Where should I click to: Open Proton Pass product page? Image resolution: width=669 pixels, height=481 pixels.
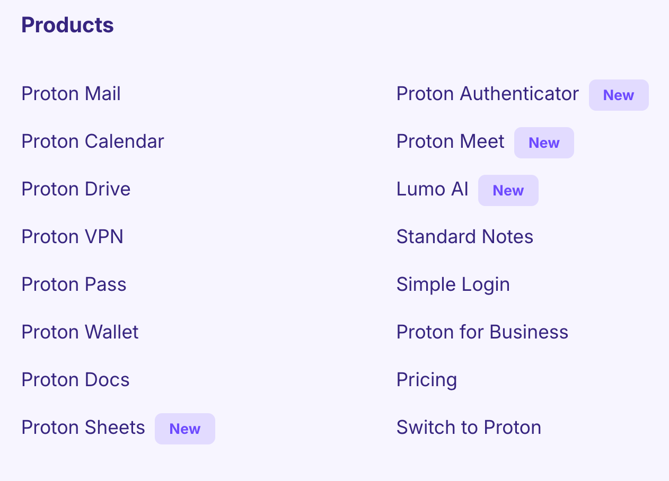74,285
